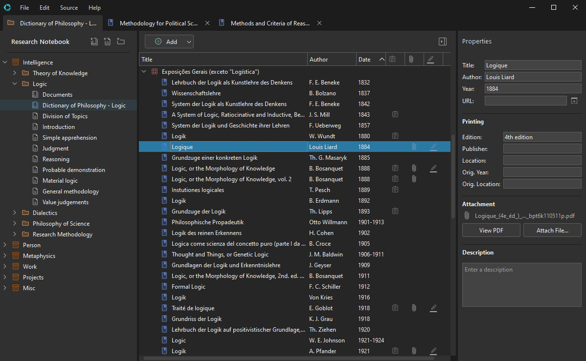Image resolution: width=586 pixels, height=361 pixels.
Task: Open the Source menu
Action: [x=68, y=7]
